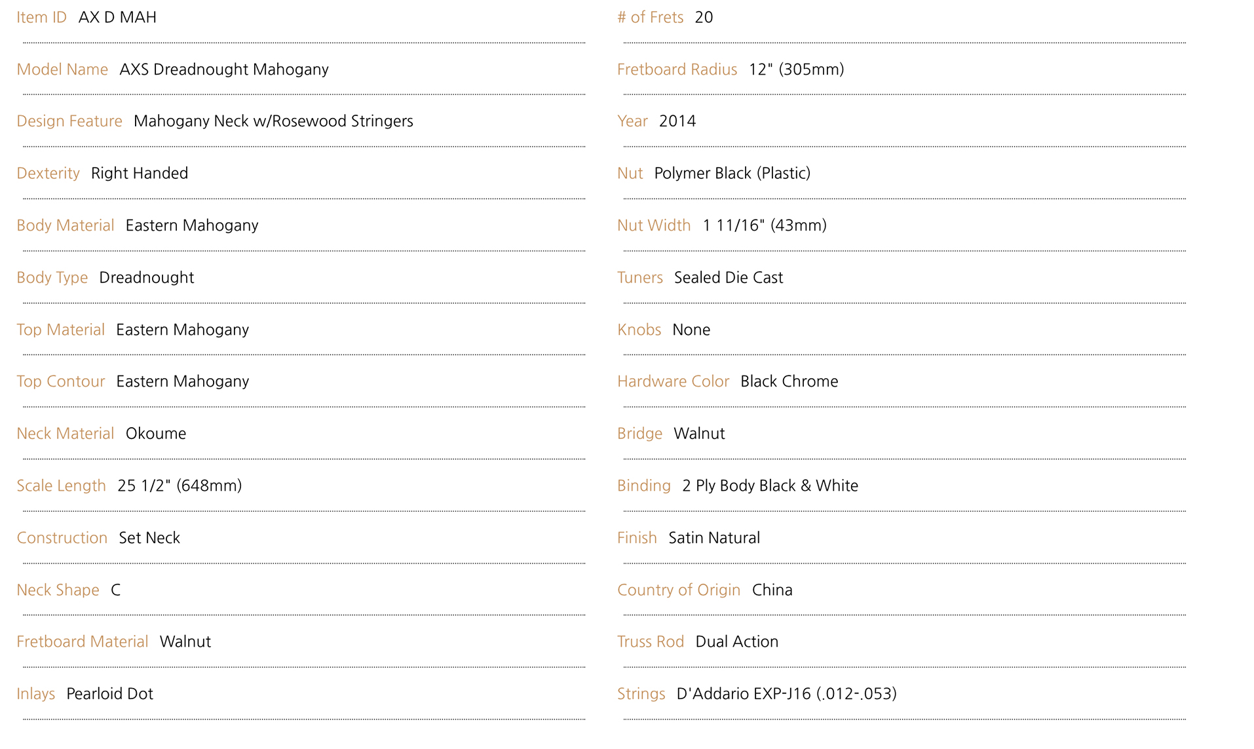The height and width of the screenshot is (749, 1254).
Task: Select the Polymer Black (Plastic) nut value
Action: [x=732, y=173]
